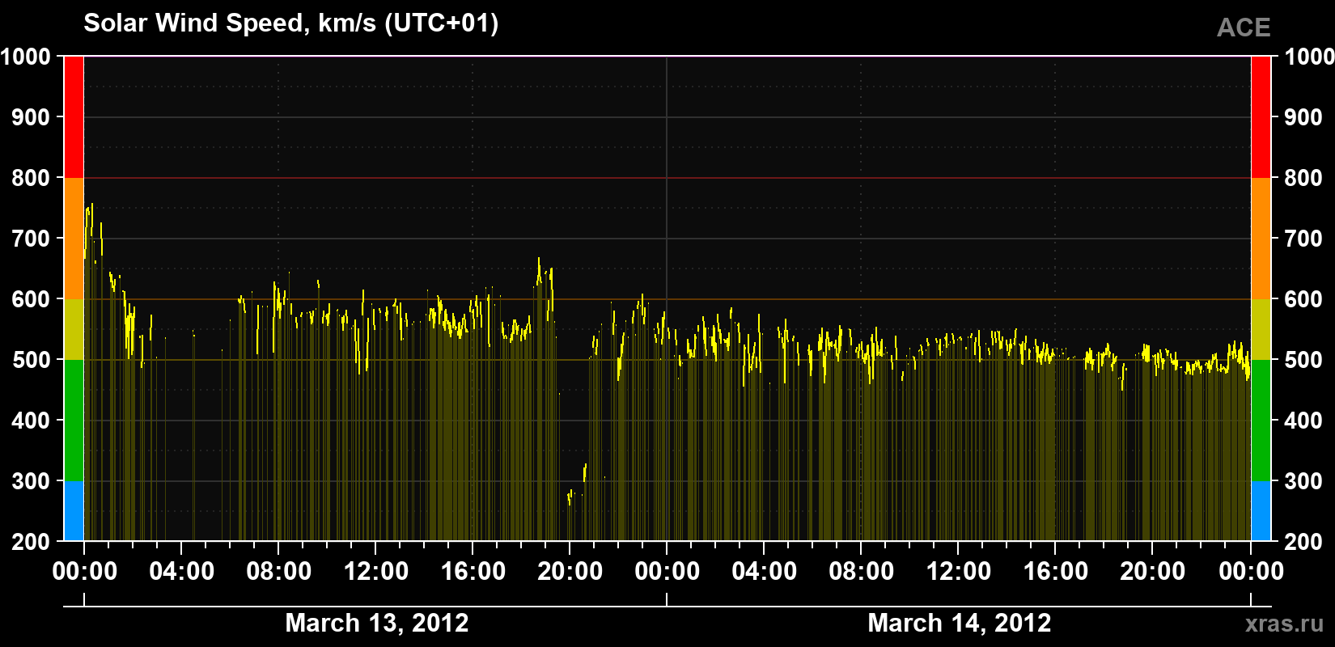Viewport: 1335px width, 647px height.
Task: Select the 'March 14, 2012' date label
Action: [x=960, y=623]
